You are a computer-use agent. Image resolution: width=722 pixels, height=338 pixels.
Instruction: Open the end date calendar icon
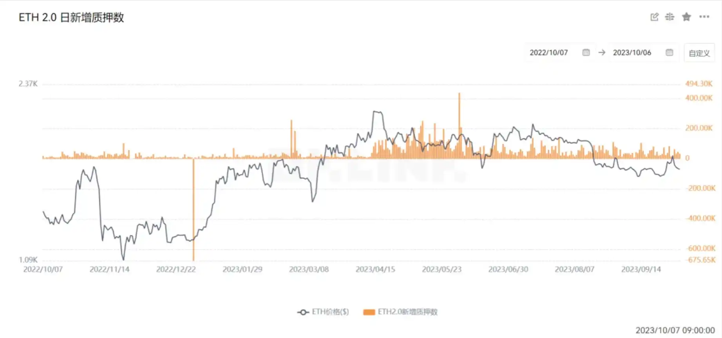point(669,52)
